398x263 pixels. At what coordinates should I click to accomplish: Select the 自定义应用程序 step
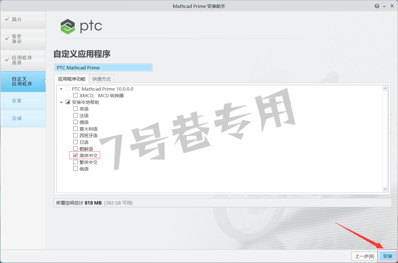[x=23, y=82]
